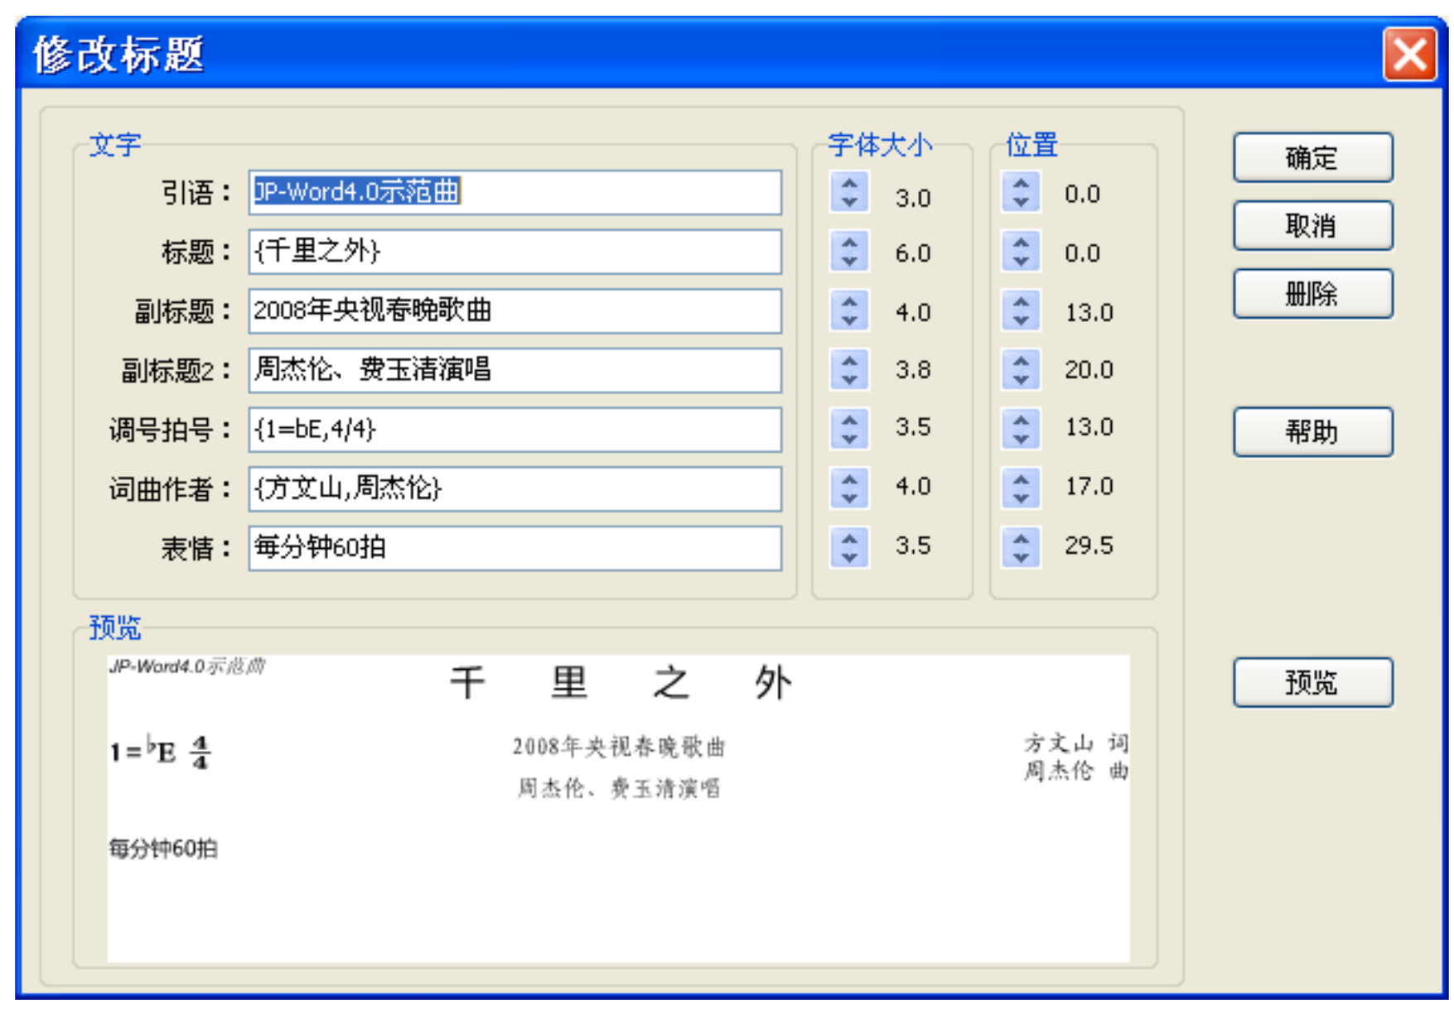Adjust font size stepper for 标题 (6.0)
Screen dimensions: 1454x1015
(x=849, y=252)
